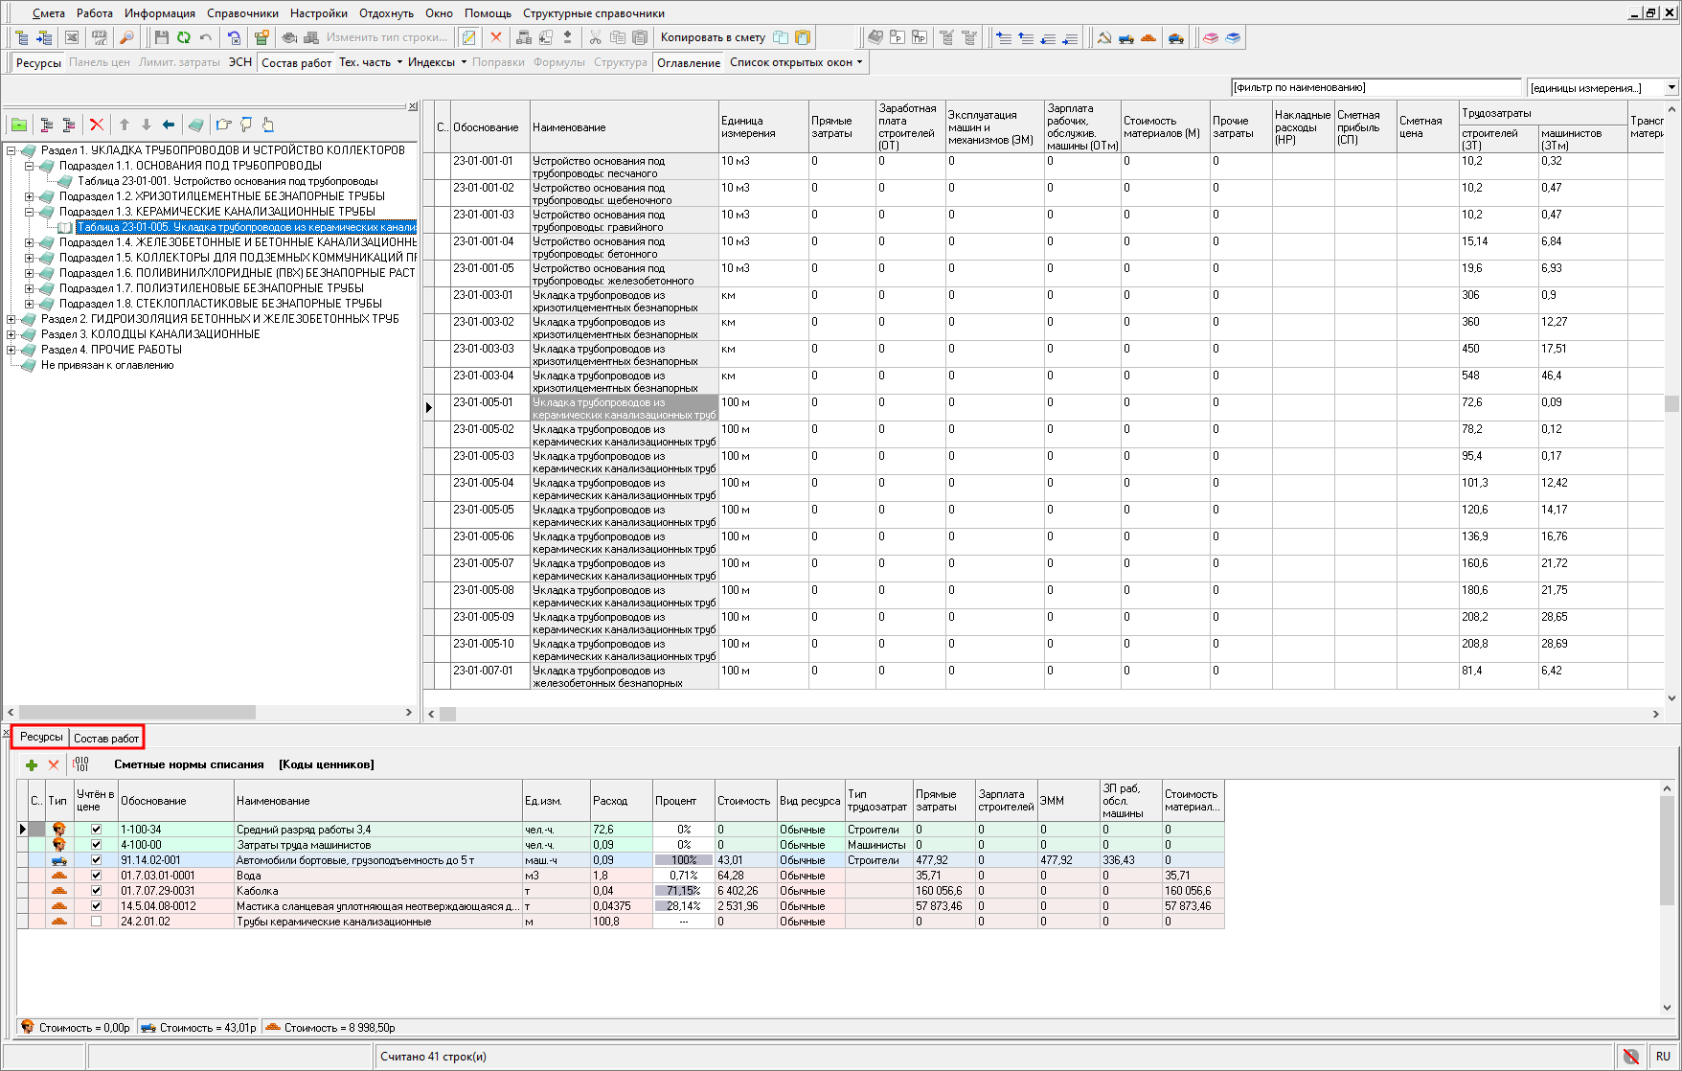Click the save (floppy disk) toolbar icon
The width and height of the screenshot is (1682, 1071).
tap(161, 37)
